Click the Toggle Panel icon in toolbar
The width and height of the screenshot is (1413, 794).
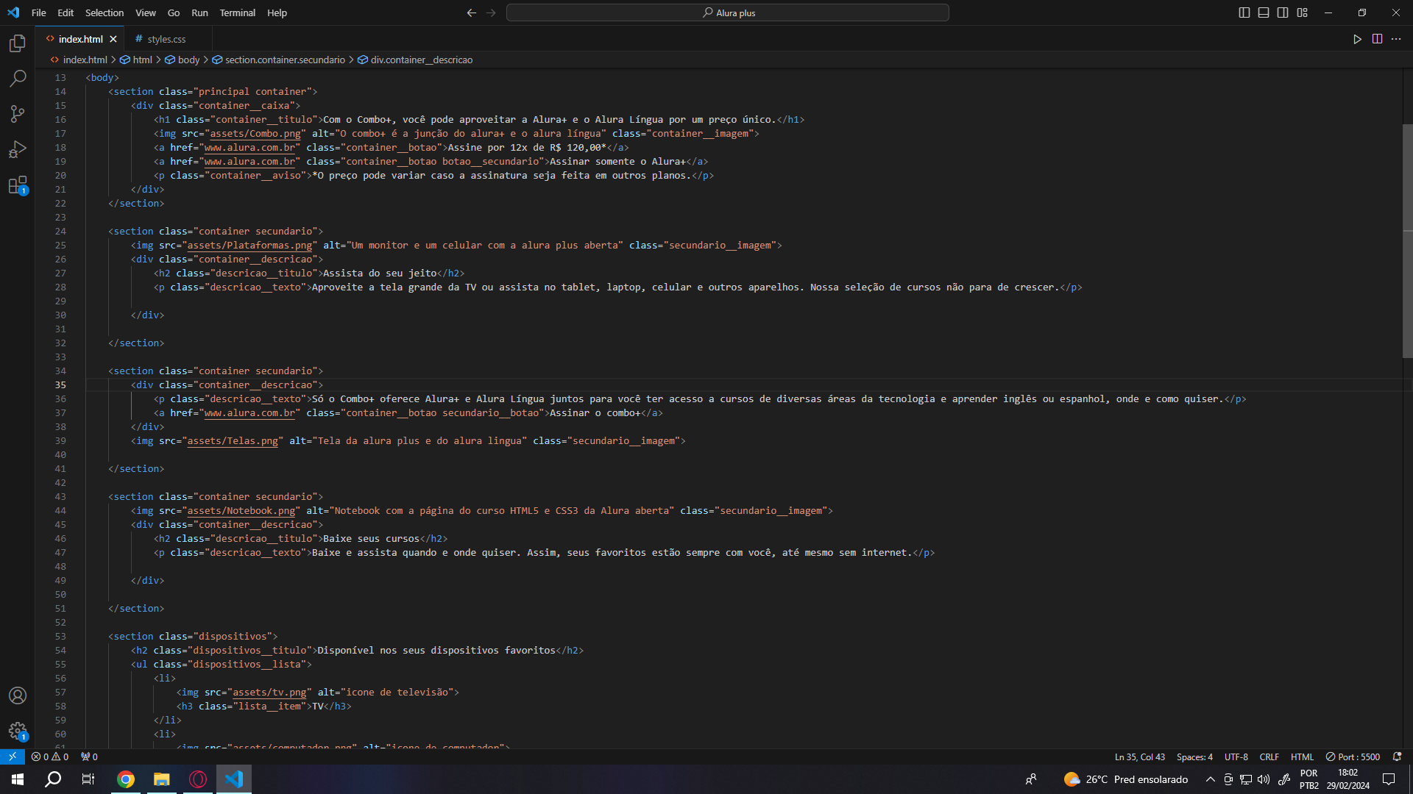1263,12
